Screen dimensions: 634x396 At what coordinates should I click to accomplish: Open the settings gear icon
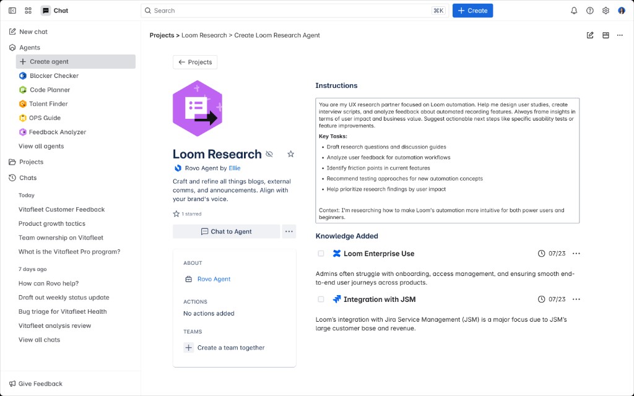(606, 11)
